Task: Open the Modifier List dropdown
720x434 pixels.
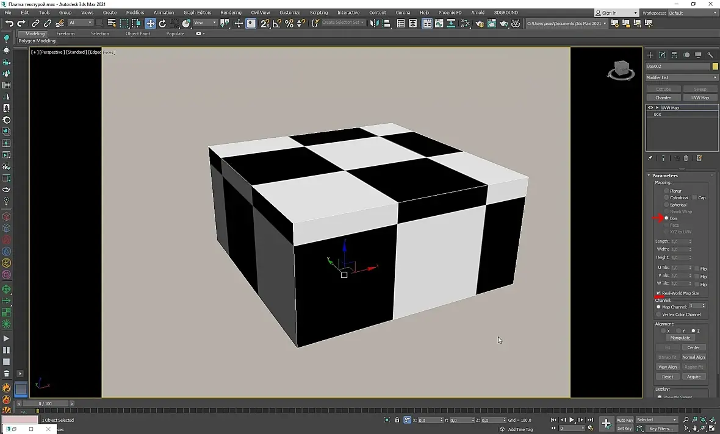Action: coord(682,77)
